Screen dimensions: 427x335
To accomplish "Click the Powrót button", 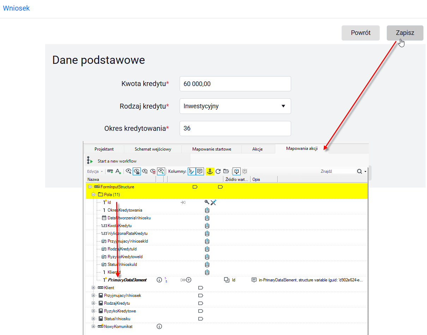I will (x=361, y=33).
